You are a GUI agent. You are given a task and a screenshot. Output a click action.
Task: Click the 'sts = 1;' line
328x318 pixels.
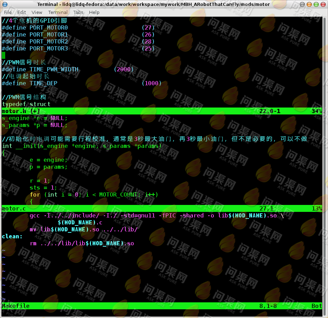[x=43, y=188]
